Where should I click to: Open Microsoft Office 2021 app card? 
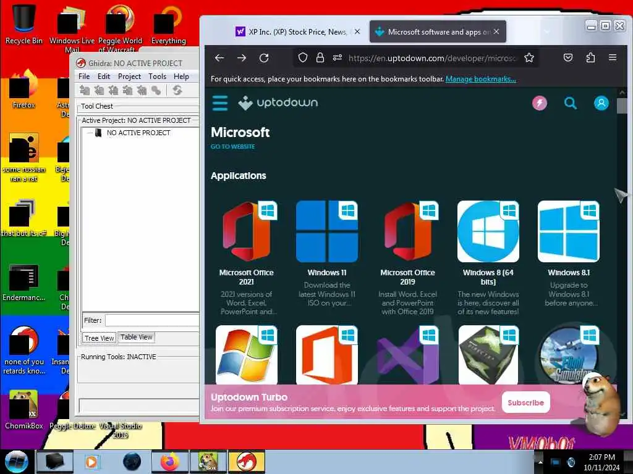pos(246,257)
